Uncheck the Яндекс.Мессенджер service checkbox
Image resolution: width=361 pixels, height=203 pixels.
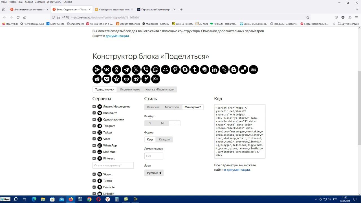tap(94, 106)
